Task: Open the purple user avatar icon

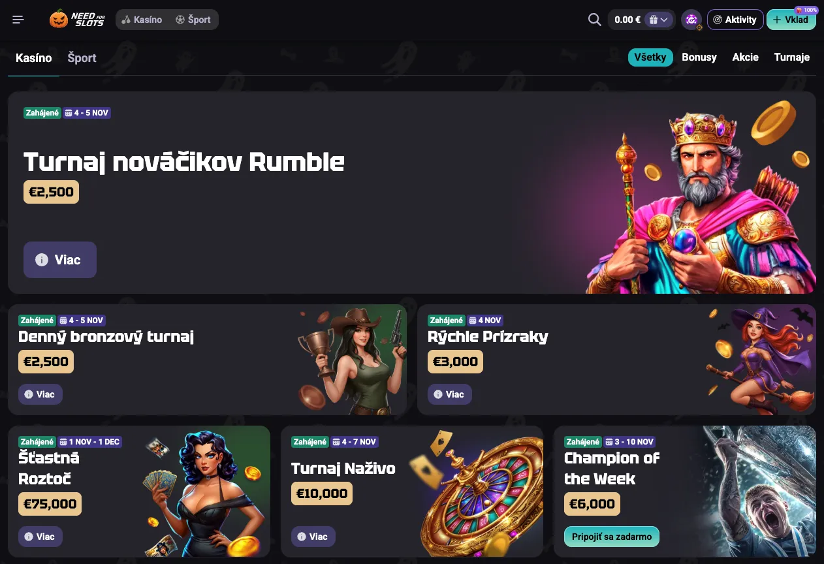Action: coord(691,20)
